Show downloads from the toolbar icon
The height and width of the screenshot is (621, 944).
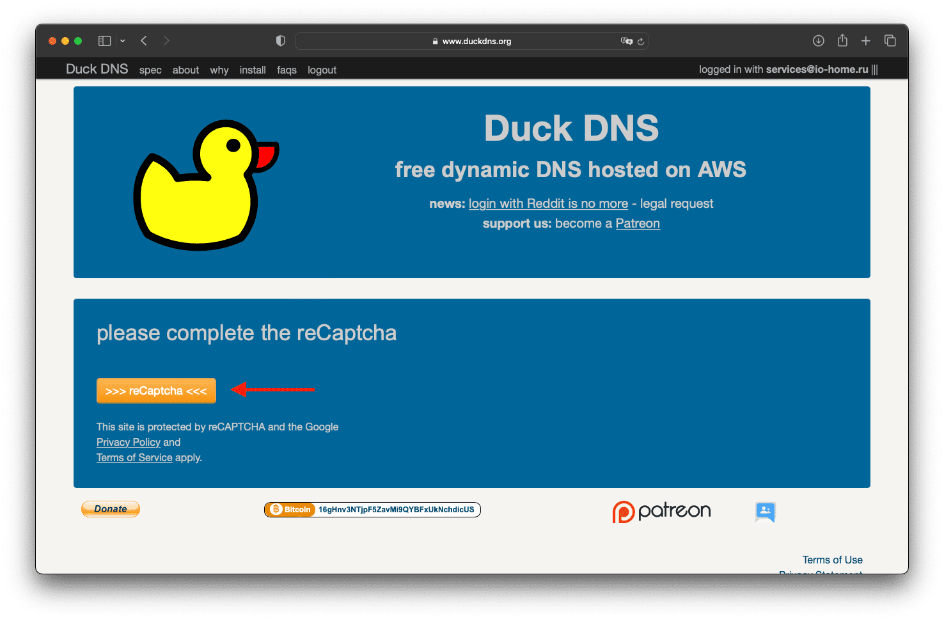(x=818, y=41)
